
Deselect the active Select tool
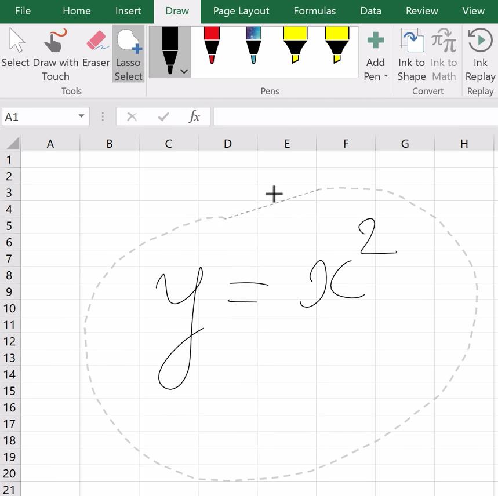coord(16,49)
